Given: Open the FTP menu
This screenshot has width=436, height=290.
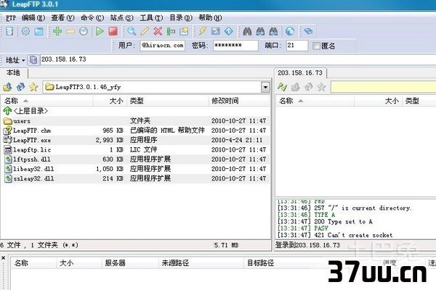Looking at the screenshot, I should tap(11, 18).
